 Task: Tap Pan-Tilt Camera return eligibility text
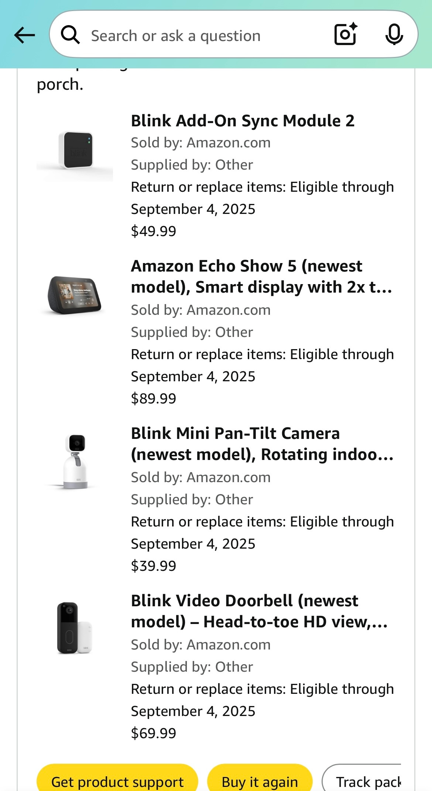click(x=262, y=533)
